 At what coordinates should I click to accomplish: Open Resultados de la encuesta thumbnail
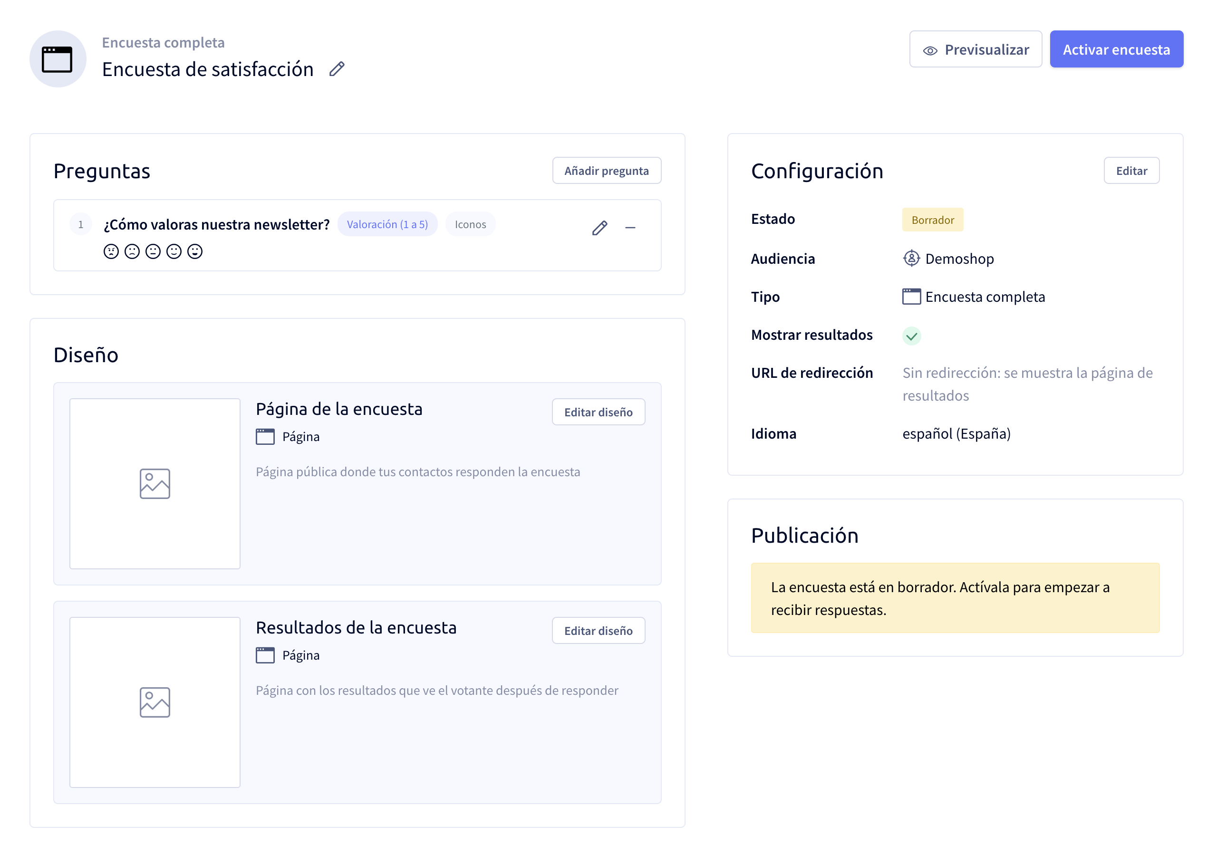(x=155, y=702)
